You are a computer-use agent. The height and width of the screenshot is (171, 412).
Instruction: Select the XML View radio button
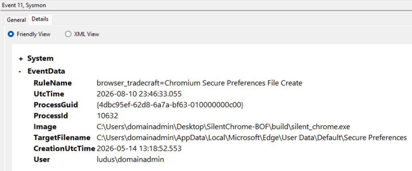click(x=68, y=34)
